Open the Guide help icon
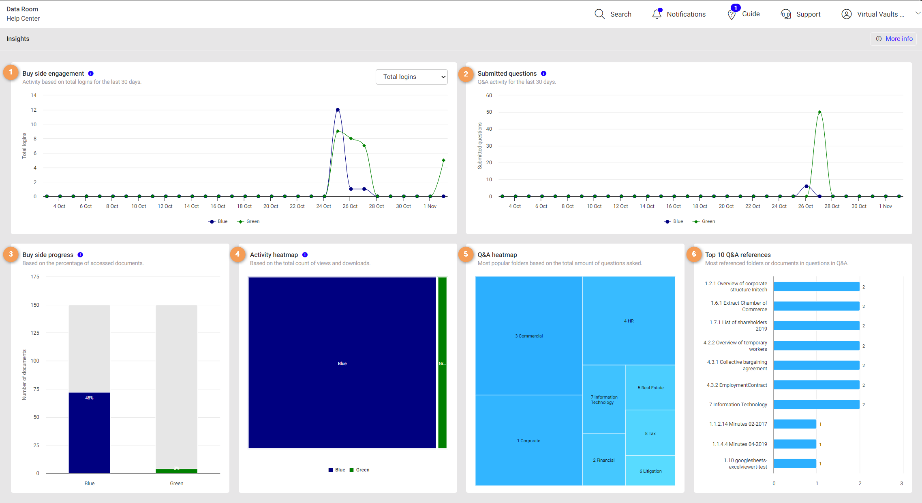This screenshot has height=503, width=922. [x=732, y=15]
